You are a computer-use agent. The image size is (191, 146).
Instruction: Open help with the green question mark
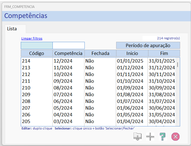click(163, 137)
